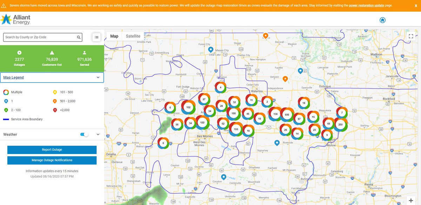Viewport: 421px width, 205px height.
Task: Select the 4 outage cluster marker
Action: 220,87
